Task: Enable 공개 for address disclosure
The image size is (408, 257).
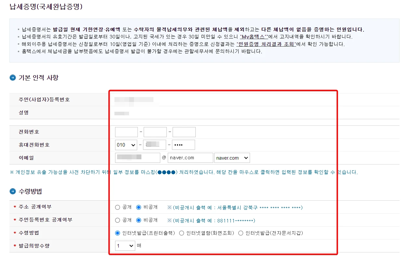Action: click(117, 207)
